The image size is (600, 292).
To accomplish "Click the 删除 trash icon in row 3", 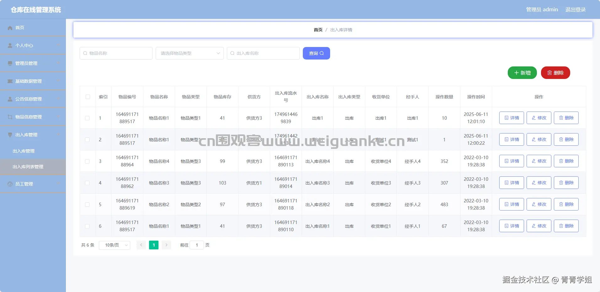I will (561, 161).
